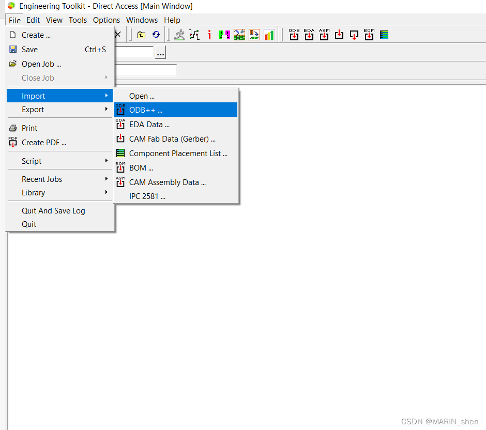
Task: Expand the Close Job submenu arrow
Action: [107, 78]
